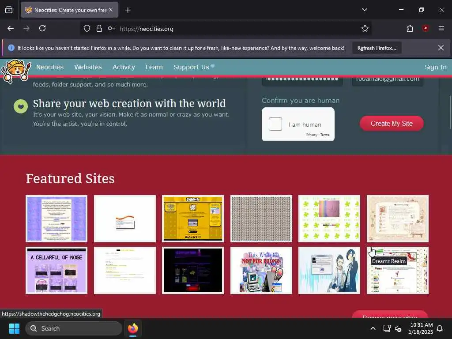This screenshot has height=339, width=452.
Task: Open uBlock Origin extension icon
Action: pyautogui.click(x=425, y=28)
